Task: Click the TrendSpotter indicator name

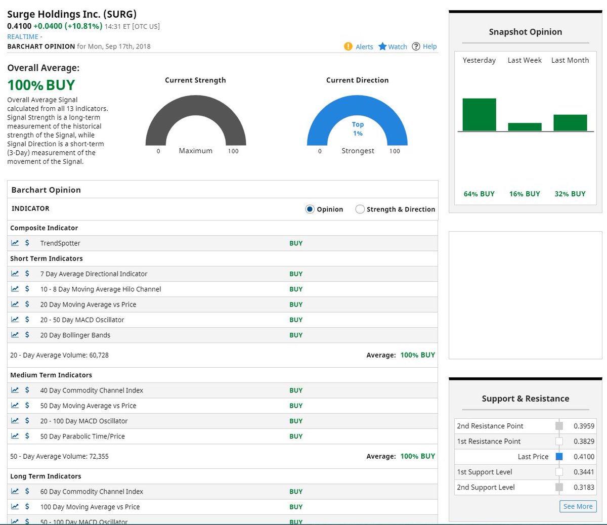Action: pos(60,243)
